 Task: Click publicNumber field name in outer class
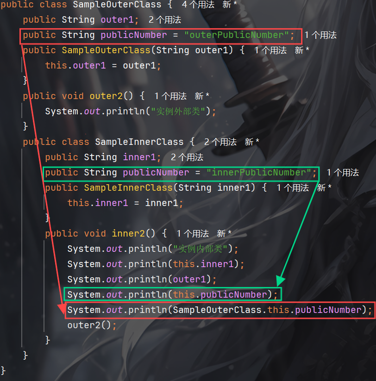(x=134, y=35)
